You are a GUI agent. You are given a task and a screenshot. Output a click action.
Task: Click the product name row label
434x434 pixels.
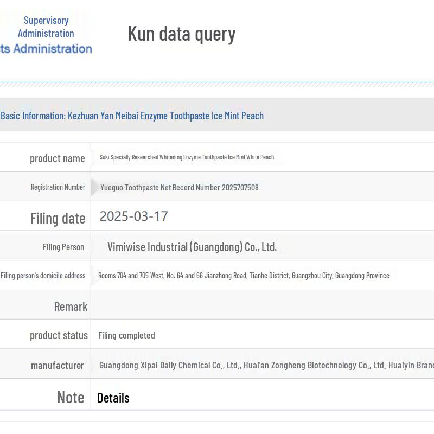(57, 158)
